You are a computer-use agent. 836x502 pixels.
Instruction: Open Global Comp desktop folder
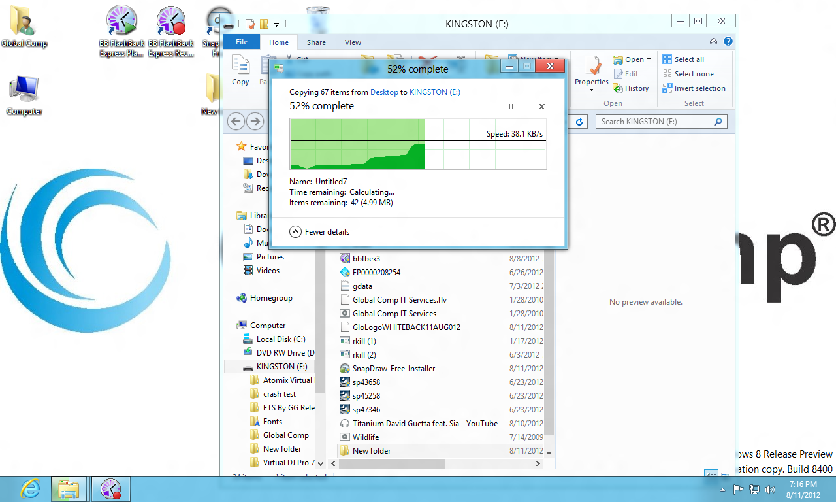tap(24, 27)
